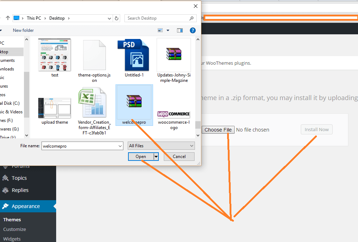Open the Open button split arrow
This screenshot has height=242, width=358.
click(x=156, y=157)
